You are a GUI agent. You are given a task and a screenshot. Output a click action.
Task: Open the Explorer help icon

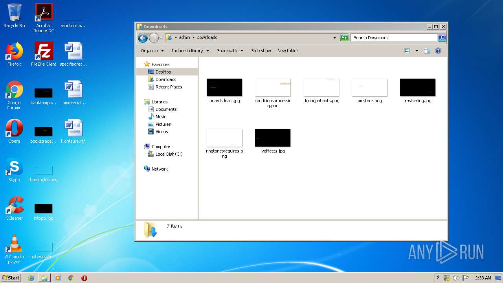(438, 51)
